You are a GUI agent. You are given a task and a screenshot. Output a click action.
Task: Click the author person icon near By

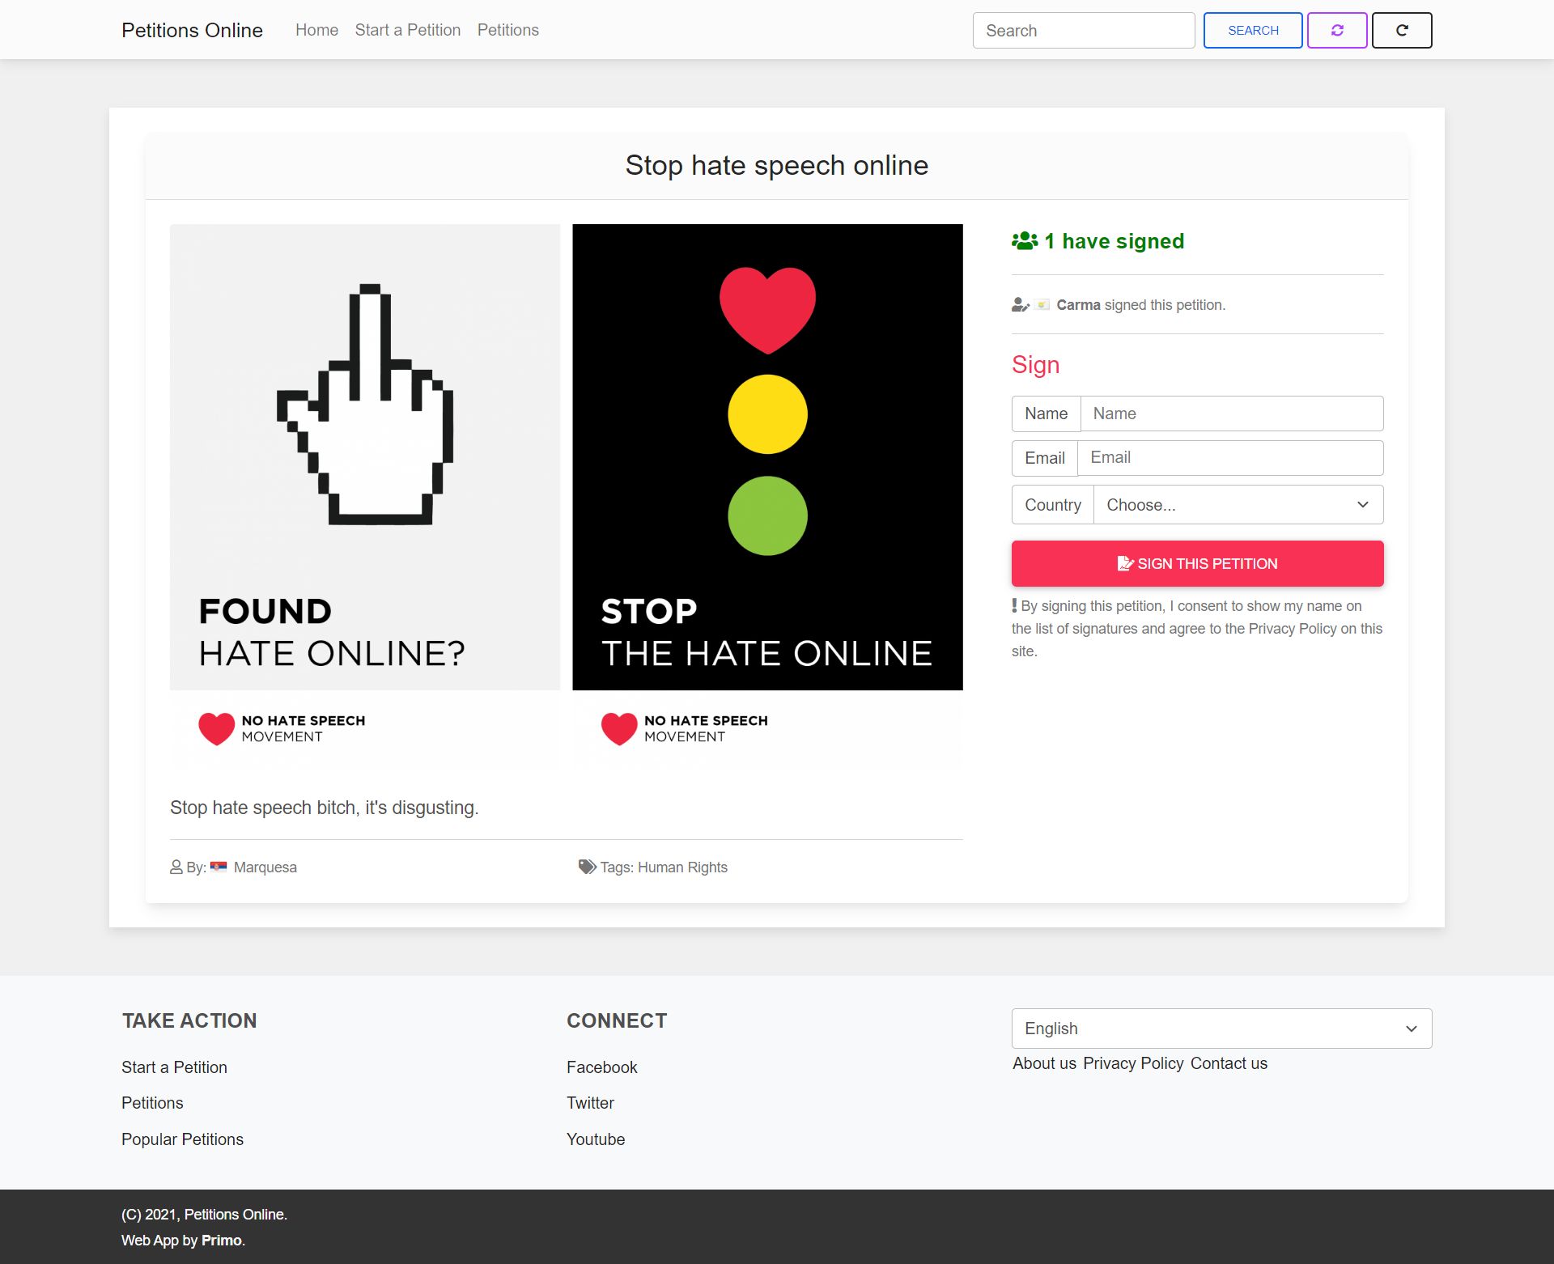(x=176, y=867)
